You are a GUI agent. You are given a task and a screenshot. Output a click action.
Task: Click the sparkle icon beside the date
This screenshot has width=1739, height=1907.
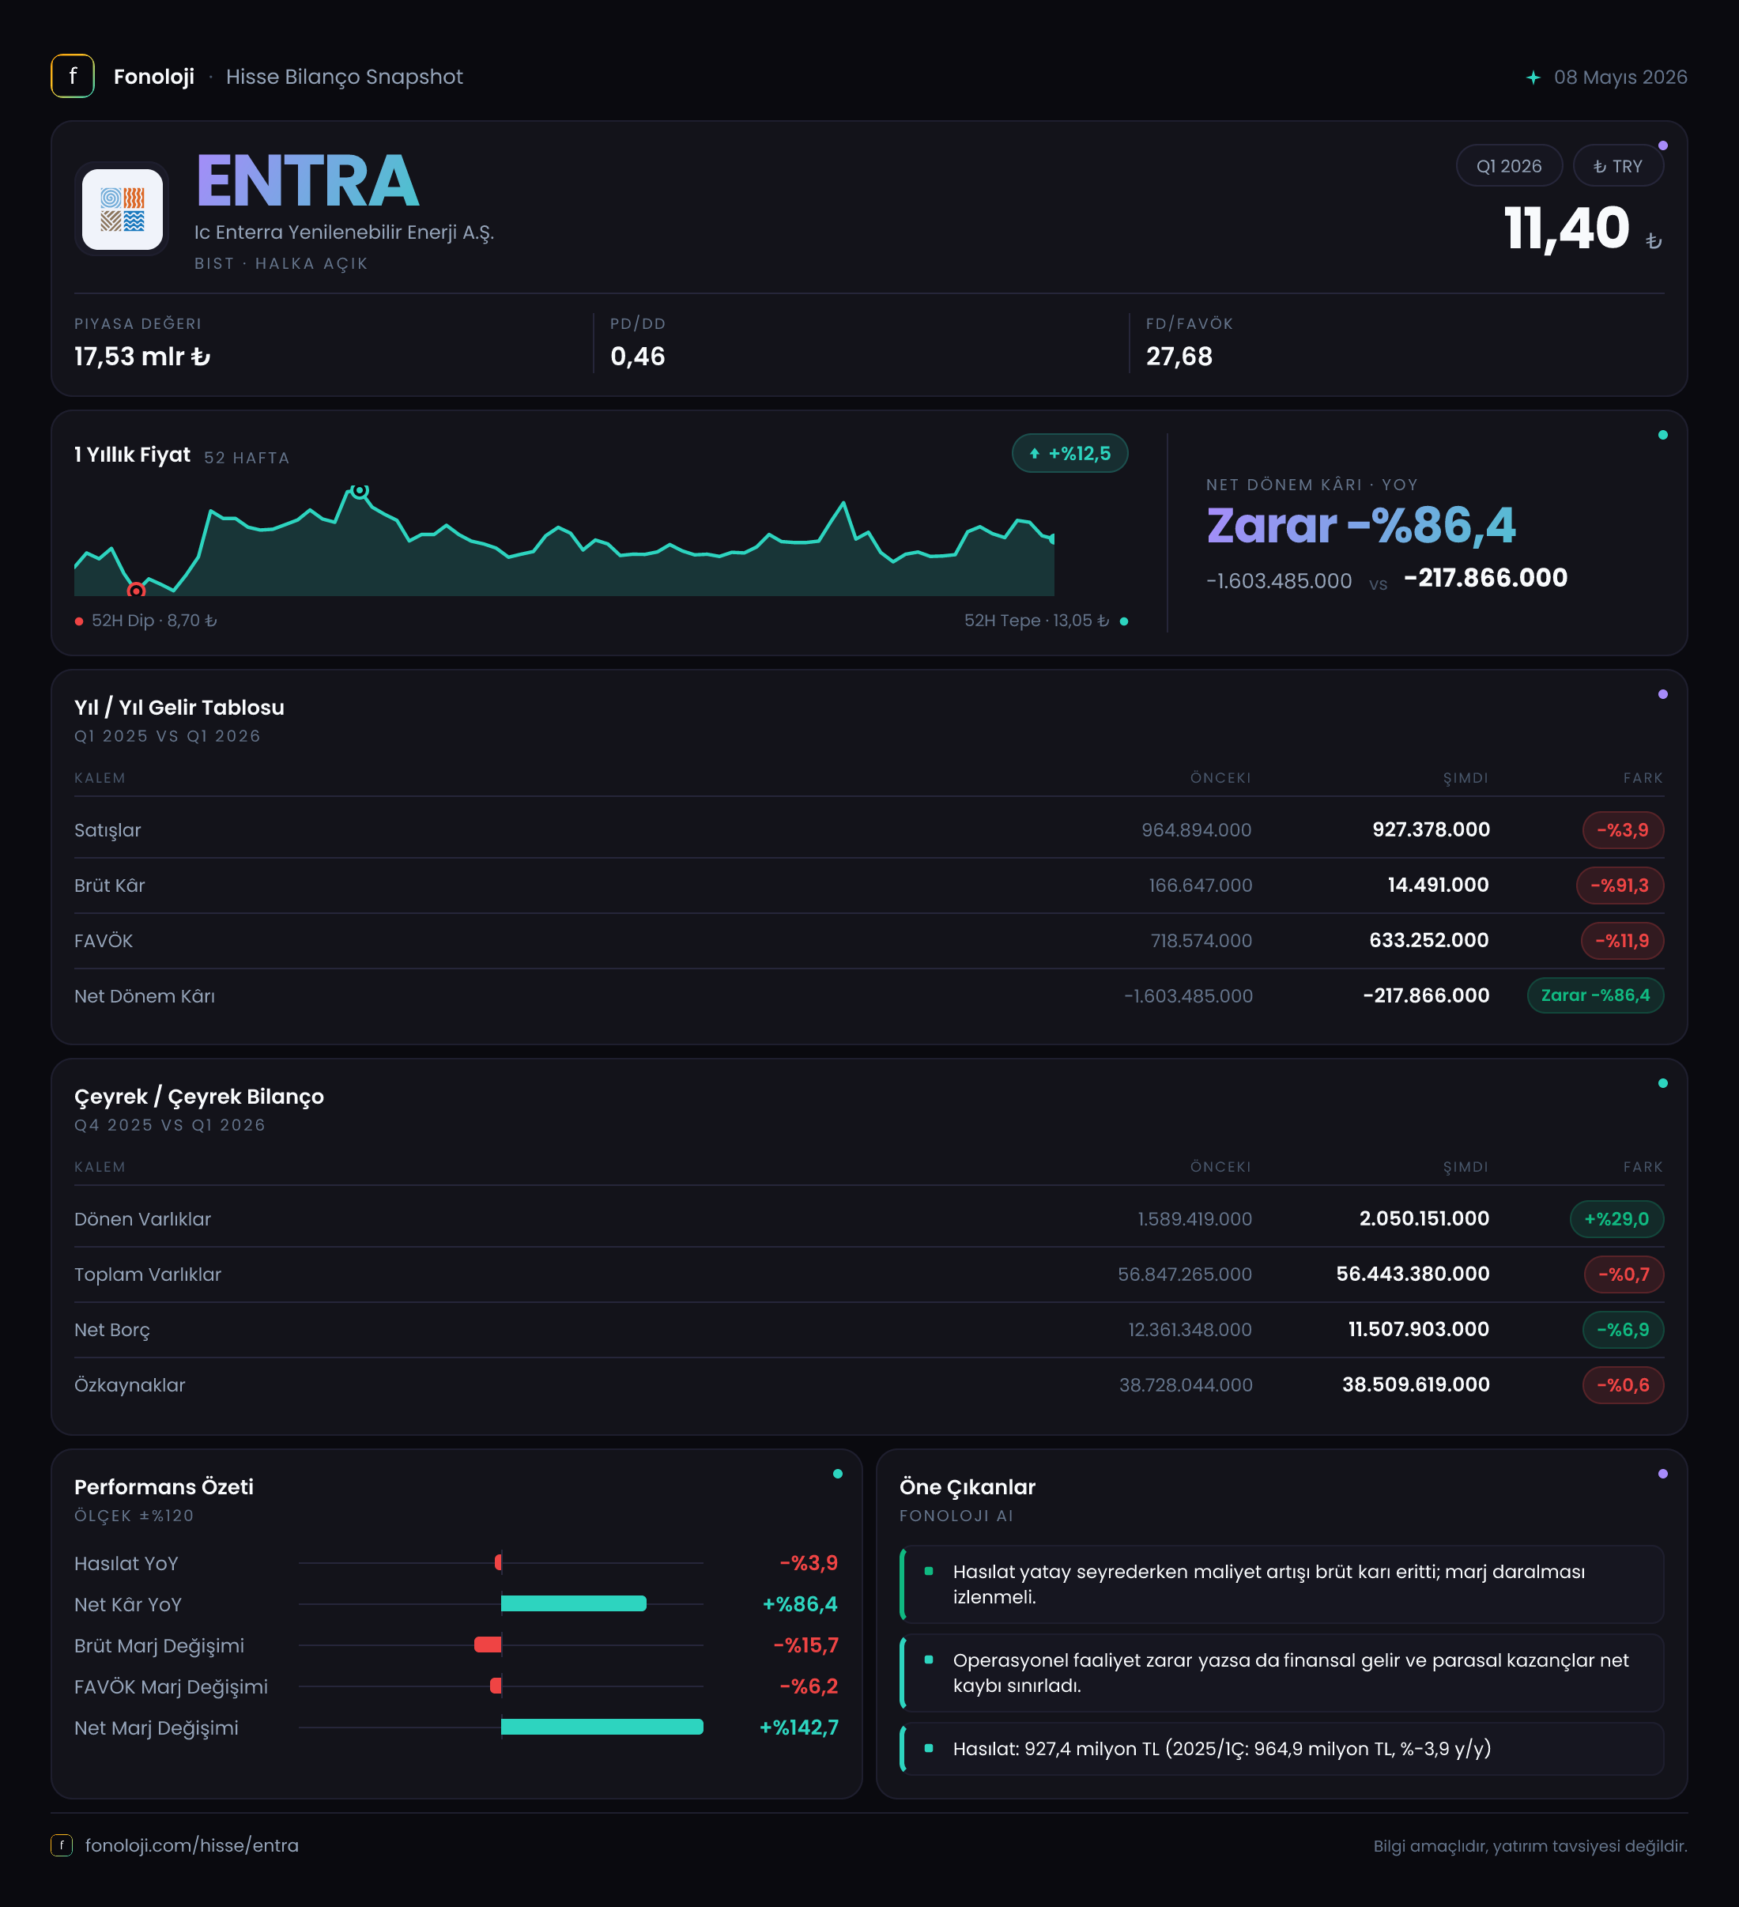1533,77
